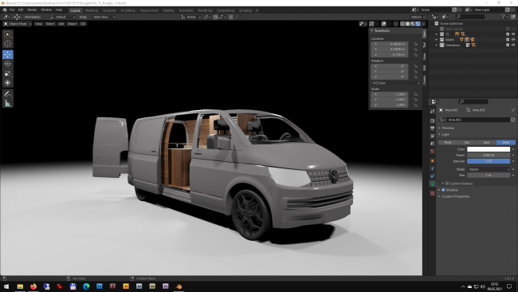
Task: Select the Transform tool
Action: (8, 83)
